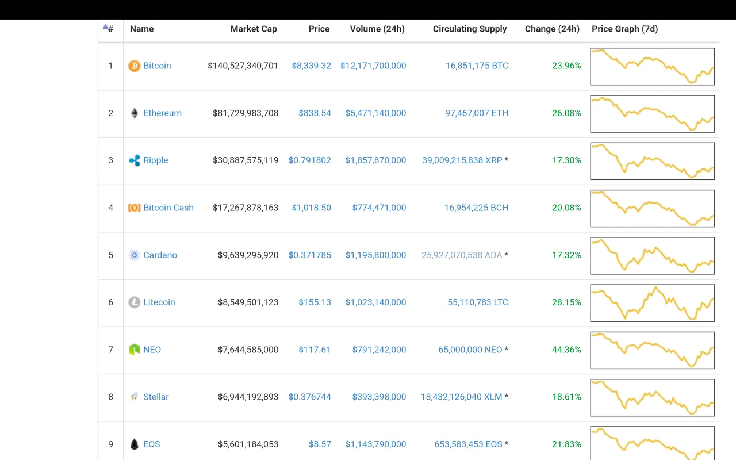Viewport: 736px width, 460px height.
Task: Click Bitcoin Cash volume $774,471,000
Action: 379,208
